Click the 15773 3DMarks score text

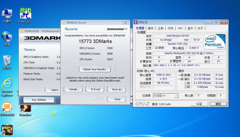point(95,41)
